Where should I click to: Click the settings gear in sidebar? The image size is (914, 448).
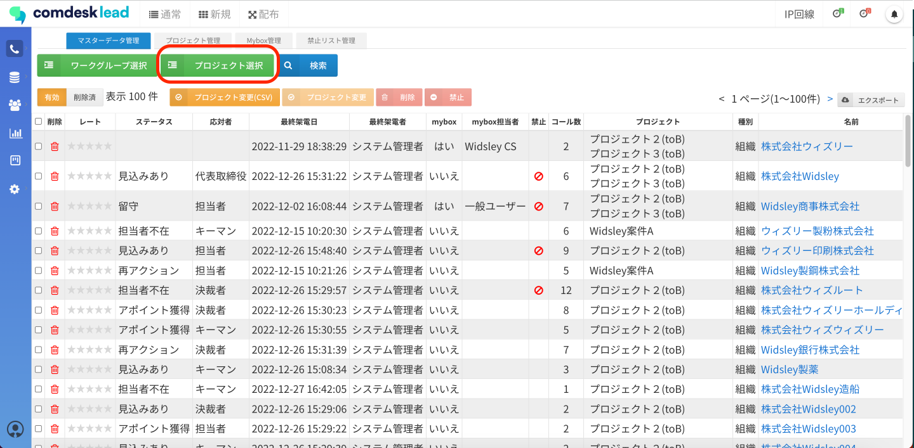tap(15, 189)
